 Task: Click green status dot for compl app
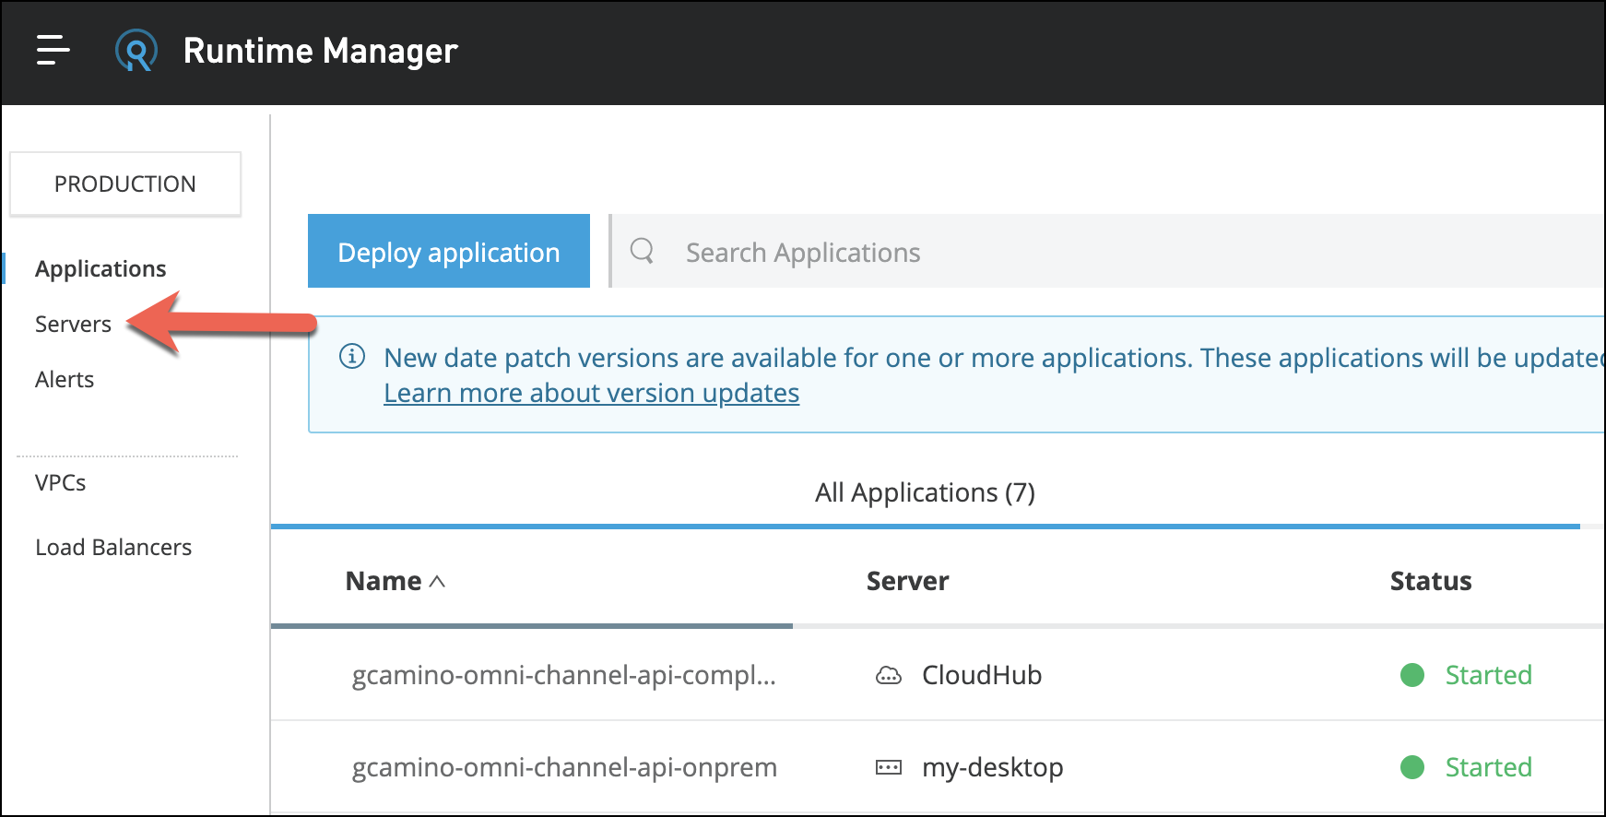tap(1412, 675)
